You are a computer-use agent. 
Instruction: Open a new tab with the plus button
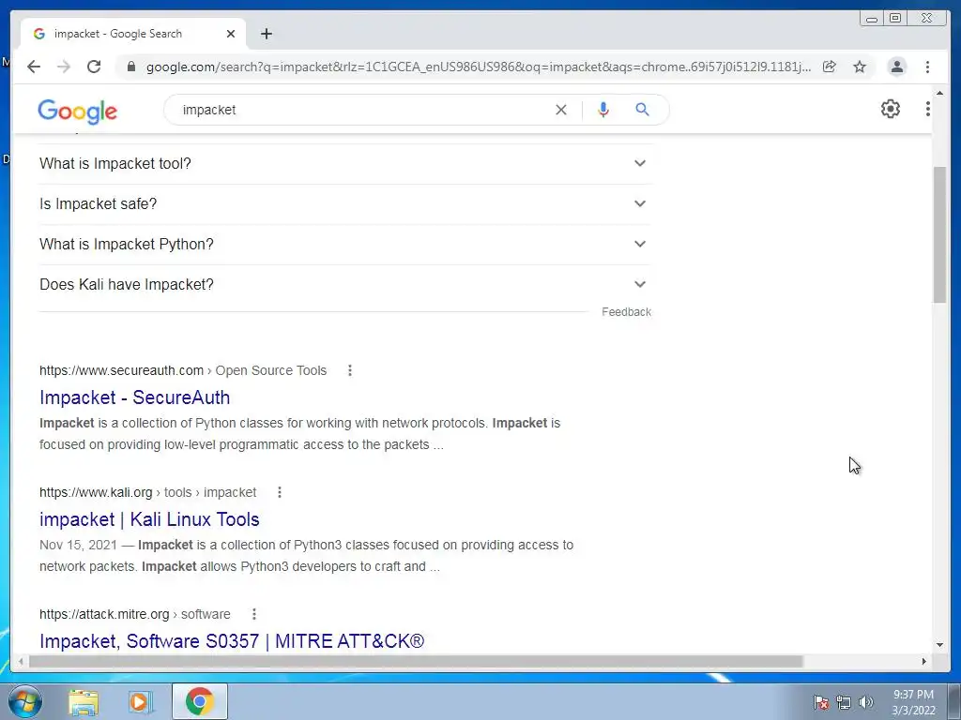(266, 34)
